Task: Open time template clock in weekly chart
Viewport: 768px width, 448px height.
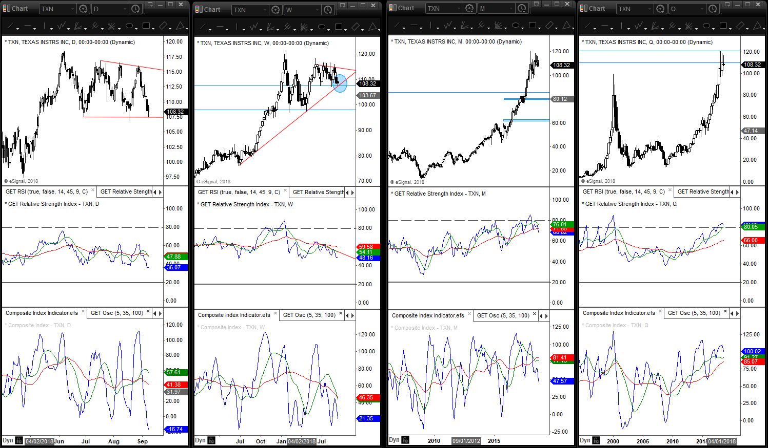Action: point(328,10)
